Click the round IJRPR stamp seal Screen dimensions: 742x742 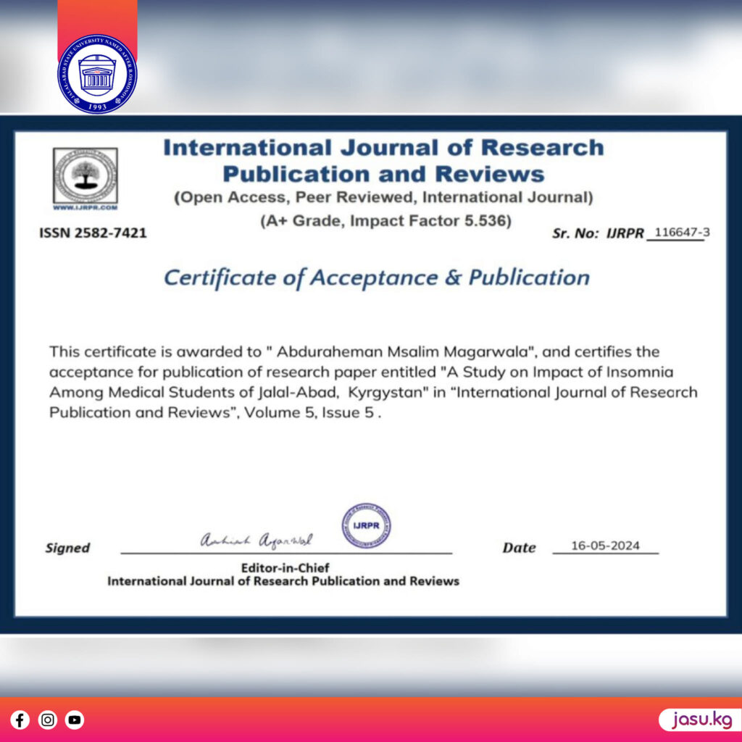tap(366, 526)
